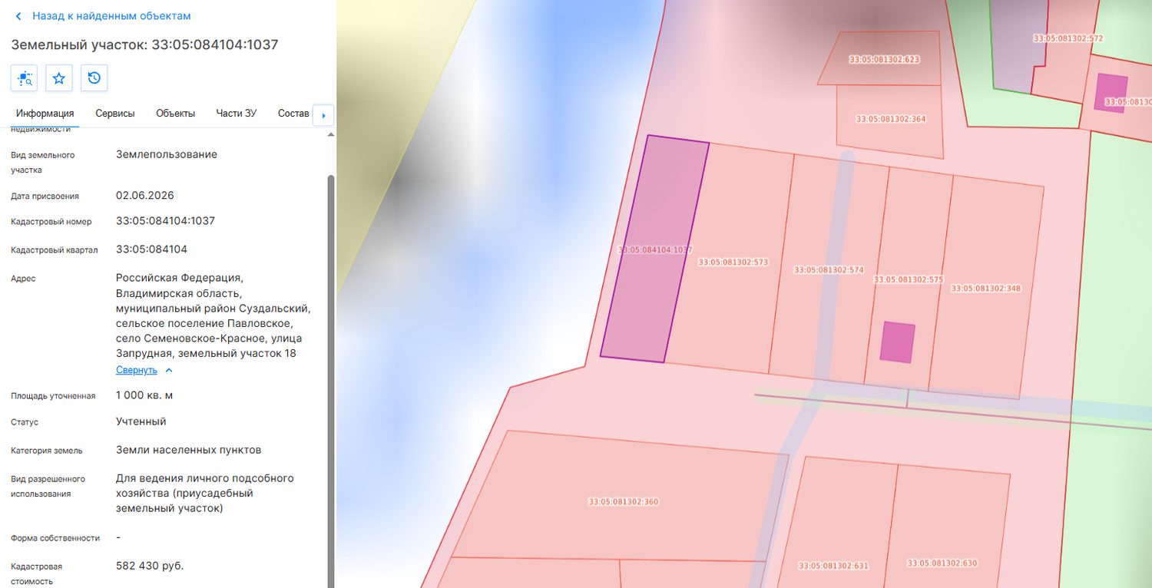The image size is (1152, 588).
Task: Click map label 33:05:081302:623
Action: (x=884, y=59)
